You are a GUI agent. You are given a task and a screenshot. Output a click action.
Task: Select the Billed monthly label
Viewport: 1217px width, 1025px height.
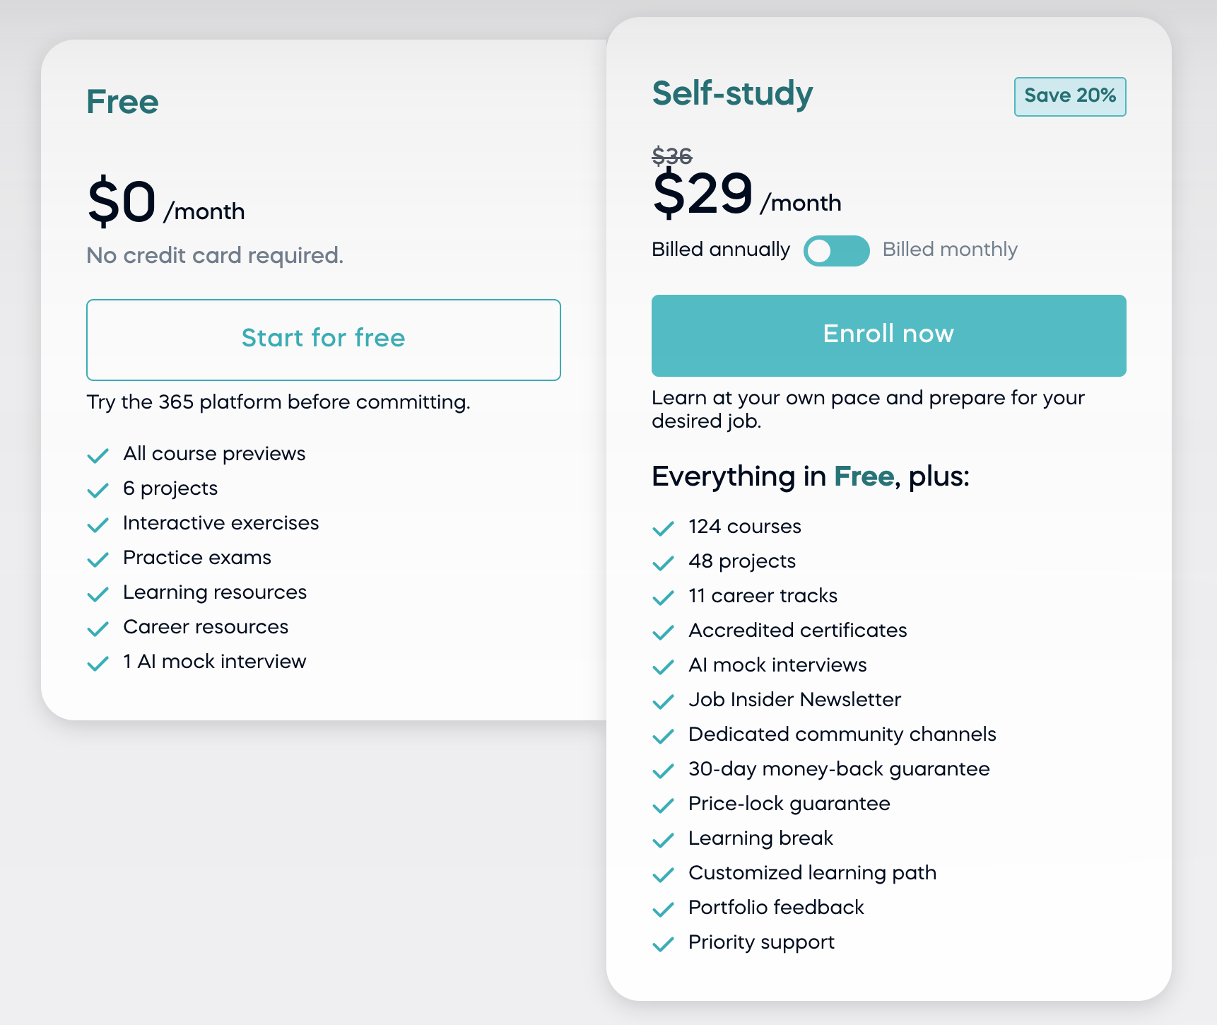tap(950, 250)
